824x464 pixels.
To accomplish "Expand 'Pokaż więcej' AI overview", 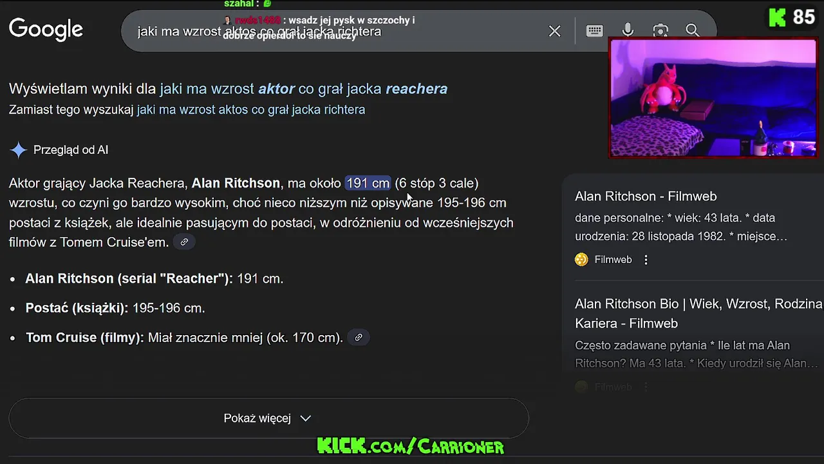I will tap(268, 418).
